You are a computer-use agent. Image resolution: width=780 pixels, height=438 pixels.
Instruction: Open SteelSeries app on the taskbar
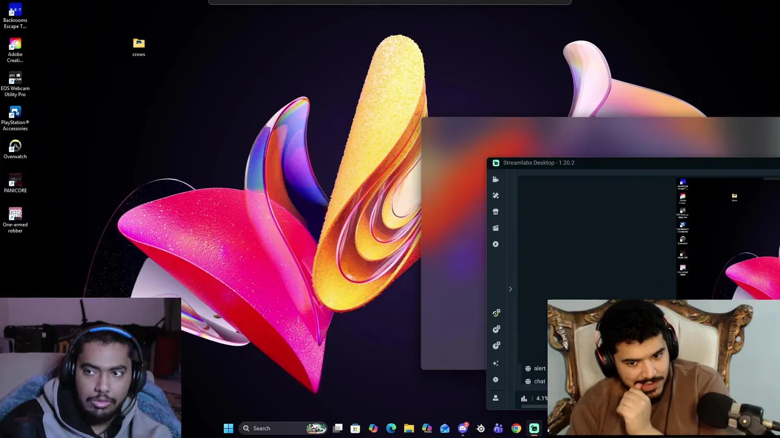[481, 428]
